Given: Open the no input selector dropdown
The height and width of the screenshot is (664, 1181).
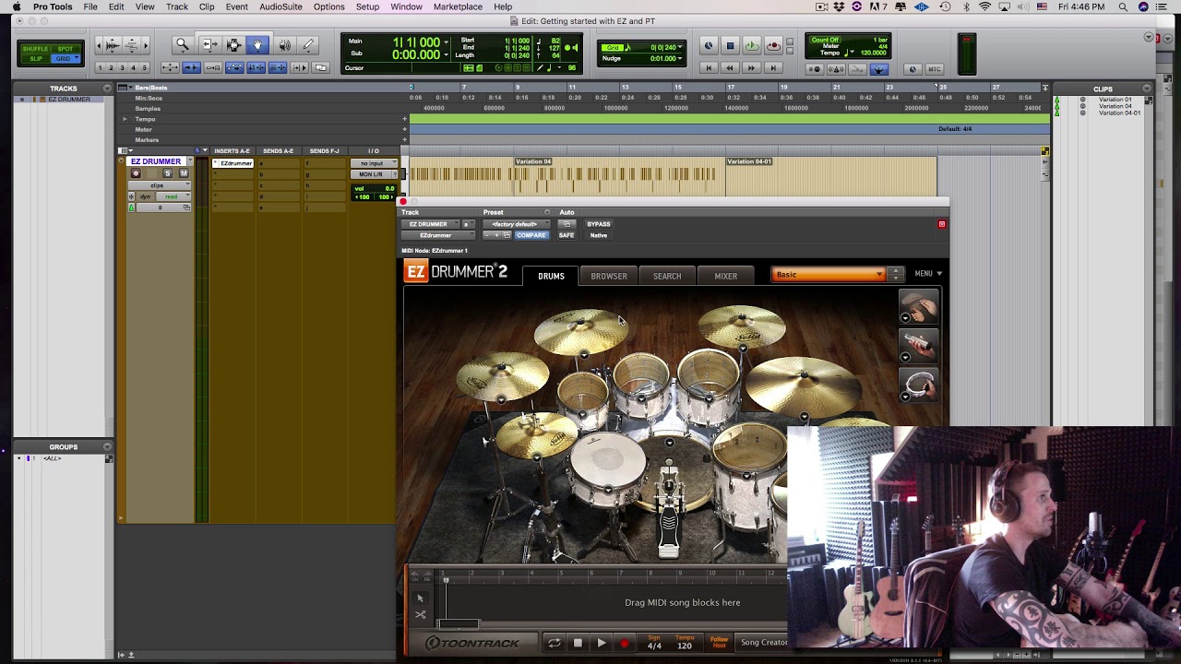Looking at the screenshot, I should click(x=373, y=163).
